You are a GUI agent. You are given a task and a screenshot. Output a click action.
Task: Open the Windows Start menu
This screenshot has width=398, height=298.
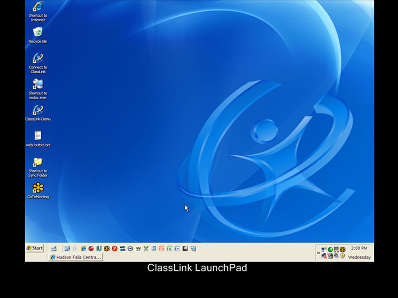35,248
